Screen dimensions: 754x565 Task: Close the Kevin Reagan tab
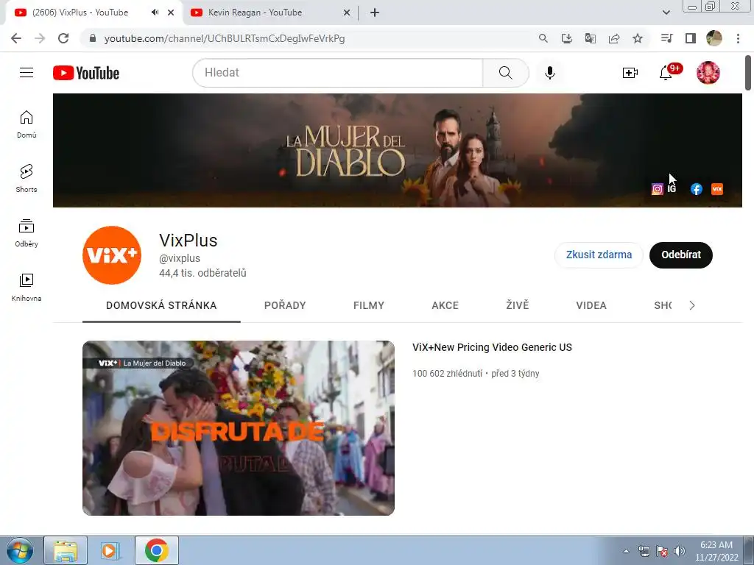[x=347, y=13]
